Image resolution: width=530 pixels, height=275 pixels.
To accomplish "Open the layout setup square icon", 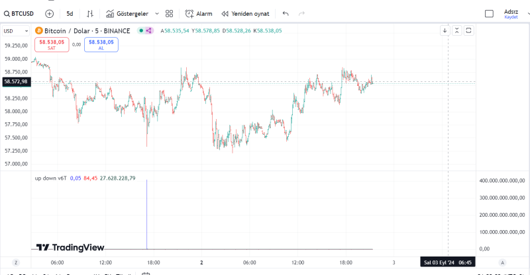I will tap(490, 13).
